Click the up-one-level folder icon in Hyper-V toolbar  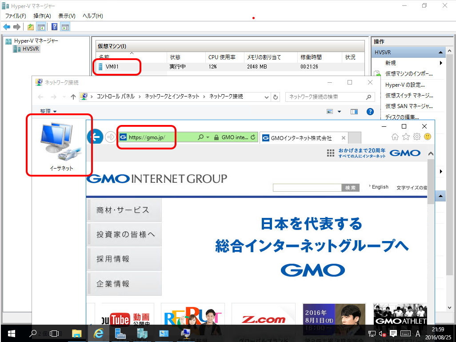[x=31, y=27]
